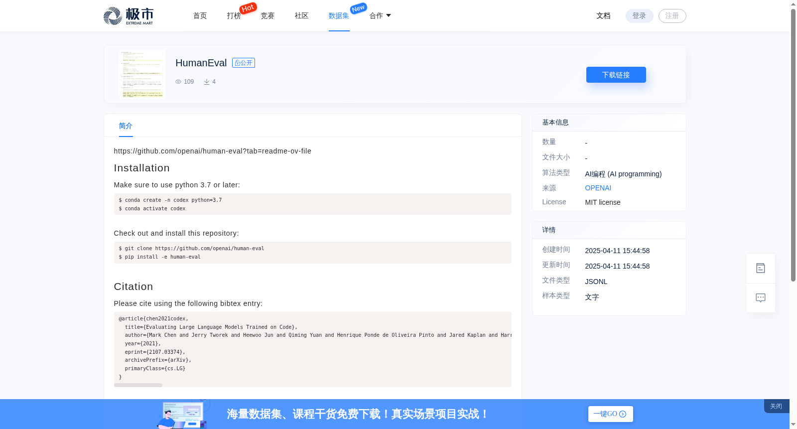Click the citation code block horizontal scrollbar
This screenshot has height=429, width=797.
coord(138,385)
